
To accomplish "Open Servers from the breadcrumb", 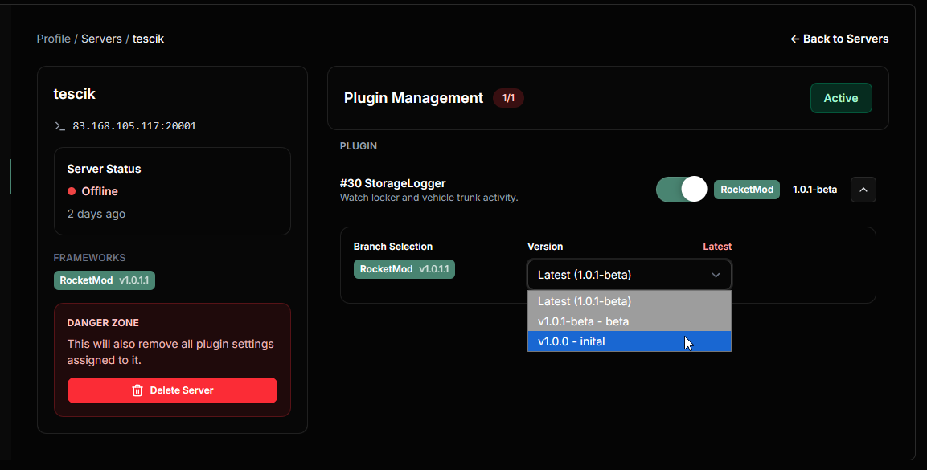I will click(101, 39).
